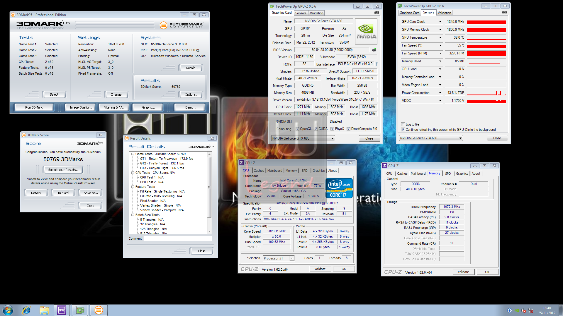This screenshot has height=316, width=563.
Task: Collapse the Feature Tests tree node
Action: pos(133,187)
